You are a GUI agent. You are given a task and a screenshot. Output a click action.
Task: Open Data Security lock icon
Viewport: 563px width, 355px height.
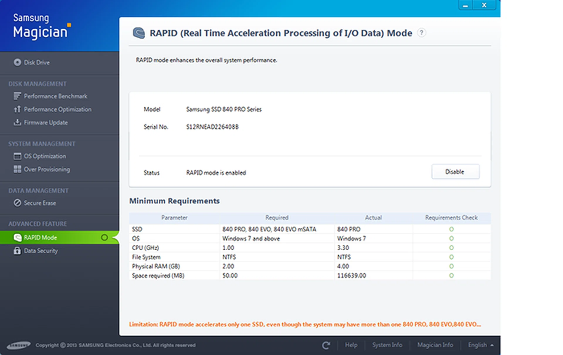pos(17,251)
